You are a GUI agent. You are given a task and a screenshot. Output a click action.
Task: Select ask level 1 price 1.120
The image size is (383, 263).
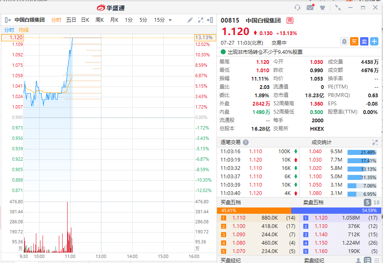pyautogui.click(x=321, y=218)
